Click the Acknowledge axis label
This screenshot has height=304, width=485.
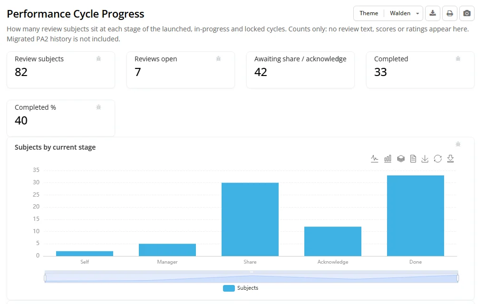coord(333,262)
